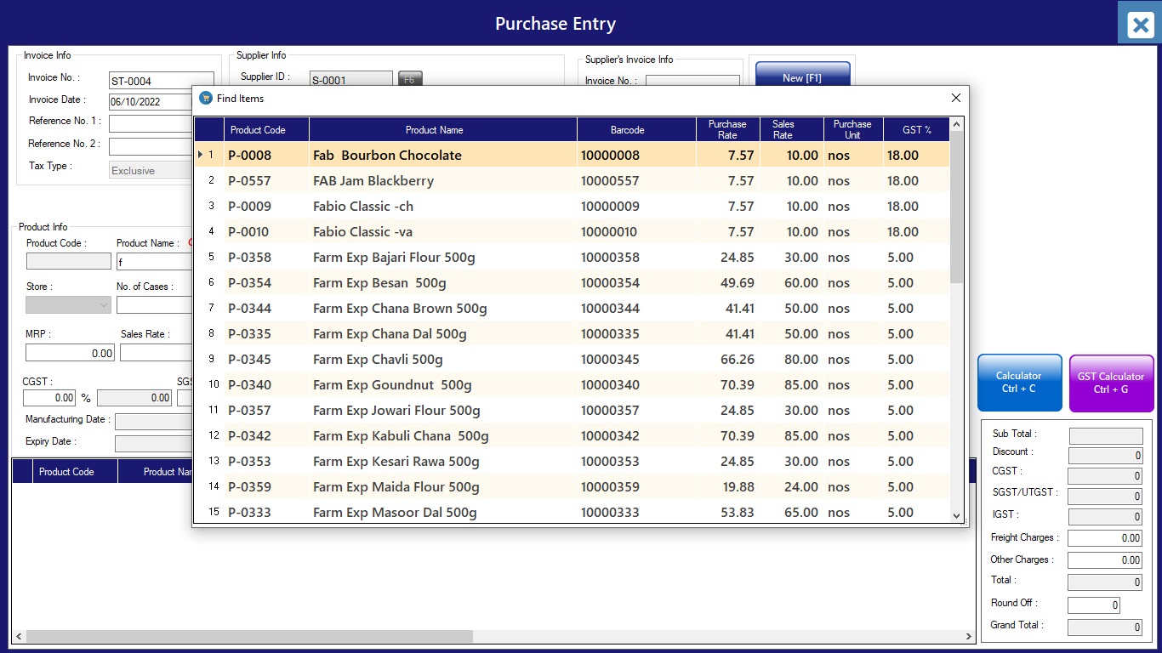
Task: Sort by Purchase Rate column header
Action: pos(727,130)
